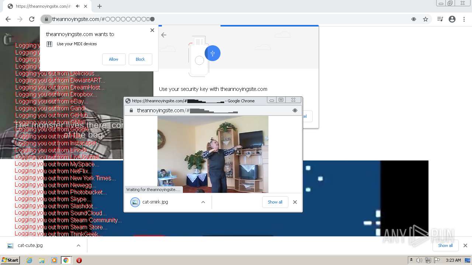Click 'Logging you out from Photobucket...' text
472x265 pixels.
pyautogui.click(x=61, y=192)
